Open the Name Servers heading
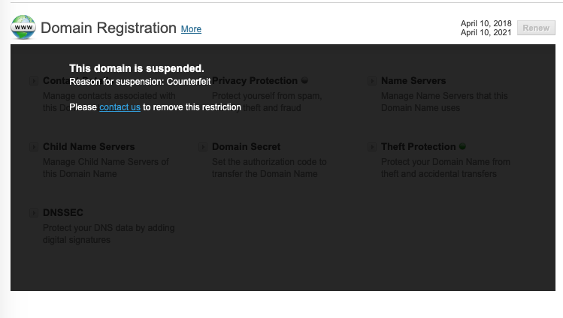The height and width of the screenshot is (318, 563). [413, 80]
